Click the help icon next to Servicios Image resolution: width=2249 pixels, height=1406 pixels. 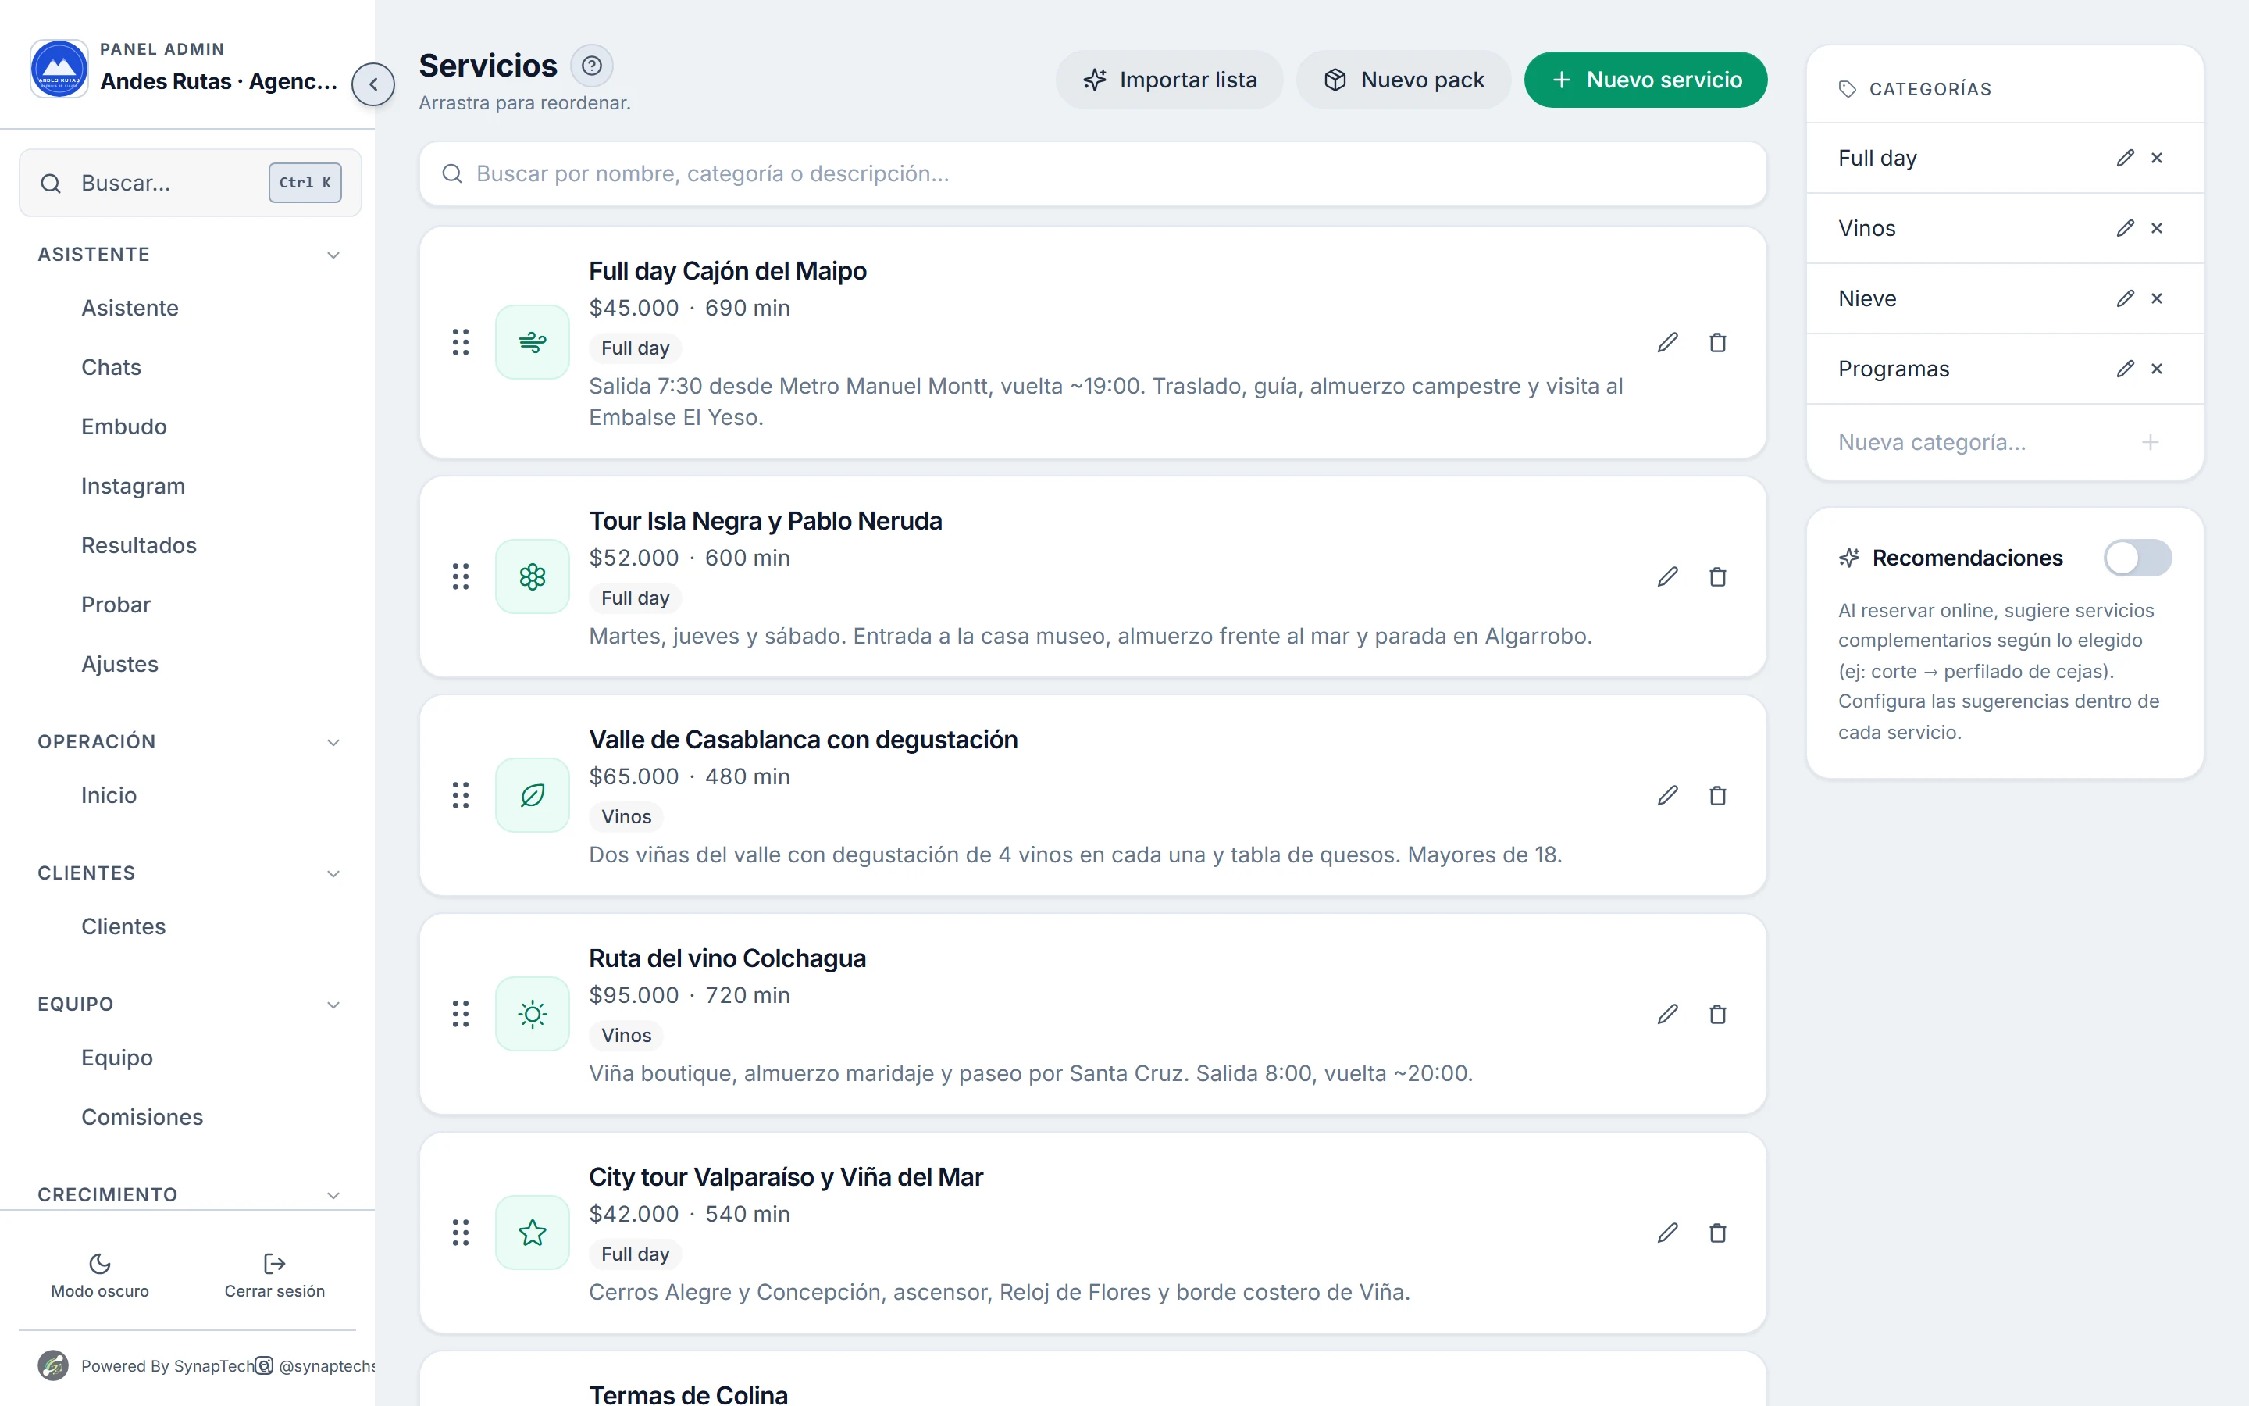point(592,66)
